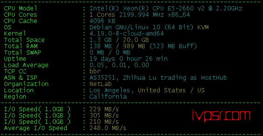Screen dimensions: 263x136
Task: Select the 305 MB/s I/O speed result
Action: click(x=104, y=116)
